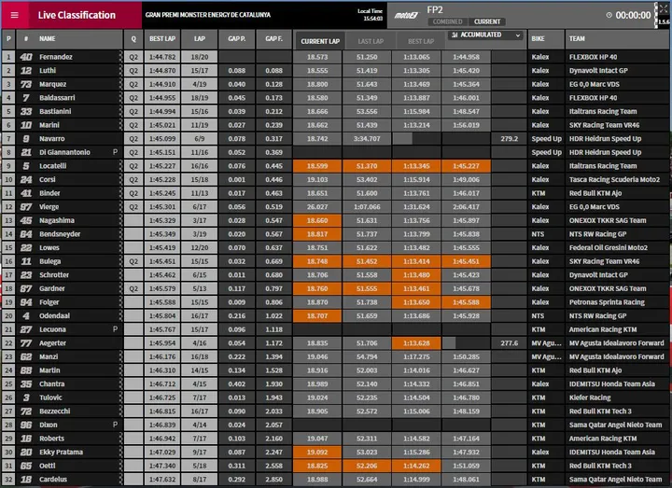
Task: Click Chantra's IDEMITSU Honda Team Asia cell
Action: pyautogui.click(x=617, y=383)
